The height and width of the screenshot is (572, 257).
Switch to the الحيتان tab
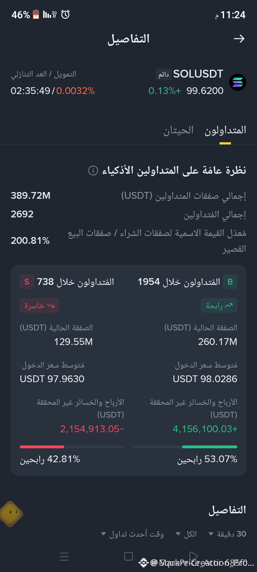coord(178,130)
